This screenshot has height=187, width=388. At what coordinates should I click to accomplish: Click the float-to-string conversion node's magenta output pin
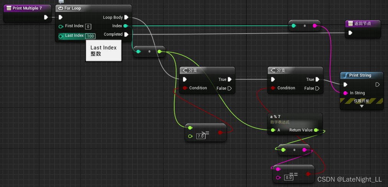coord(304,150)
